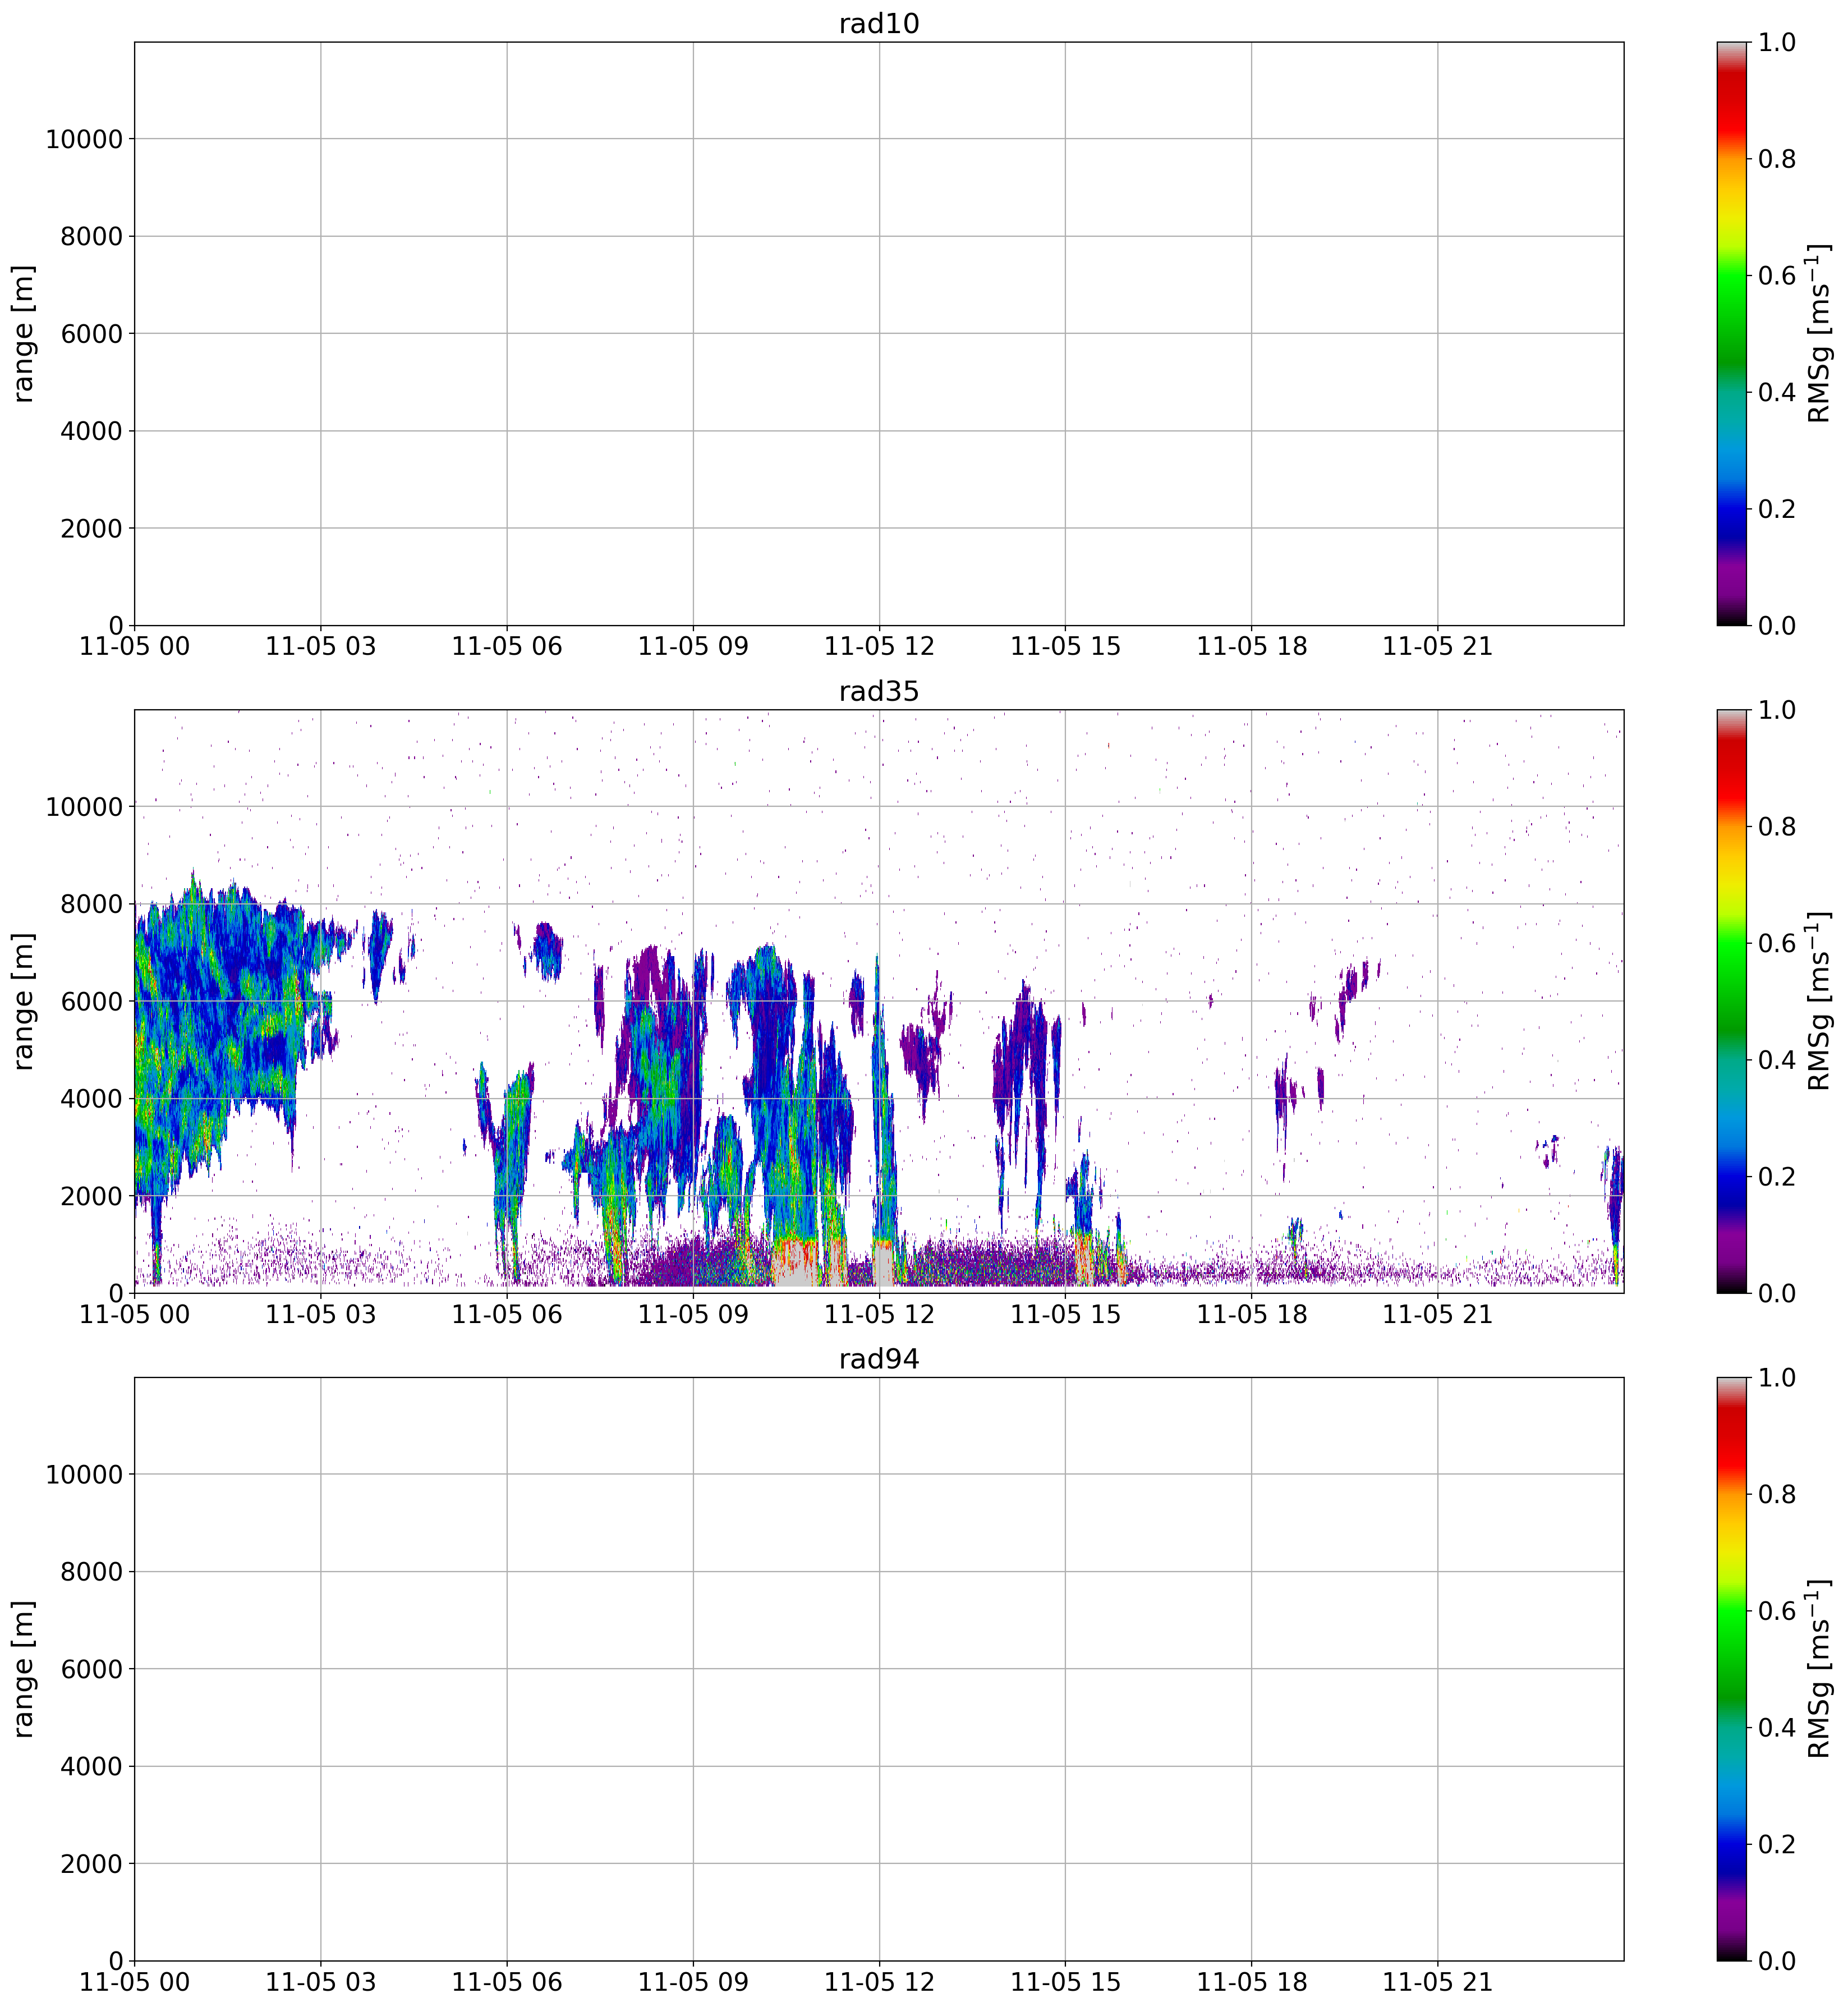Click 11-05 00 tick under rad94 plot
The height and width of the screenshot is (2007, 1848).
134,1982
